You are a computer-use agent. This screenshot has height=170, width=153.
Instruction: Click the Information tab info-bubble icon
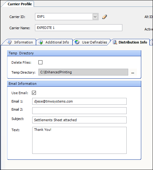(x=9, y=42)
